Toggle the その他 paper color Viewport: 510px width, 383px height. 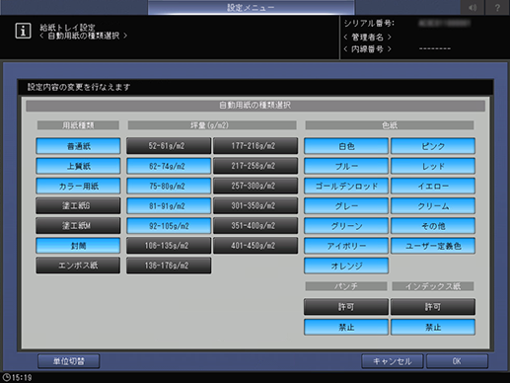pos(433,226)
